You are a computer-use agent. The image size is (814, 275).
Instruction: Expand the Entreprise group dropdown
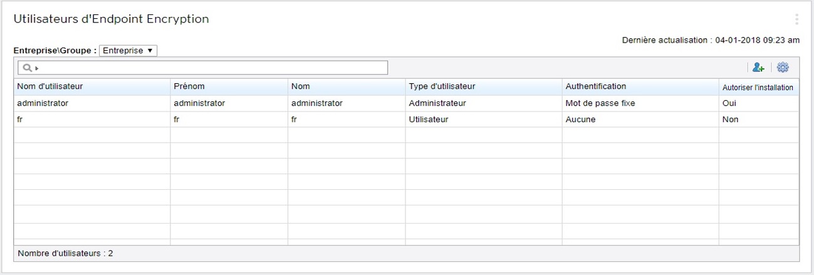click(x=128, y=51)
